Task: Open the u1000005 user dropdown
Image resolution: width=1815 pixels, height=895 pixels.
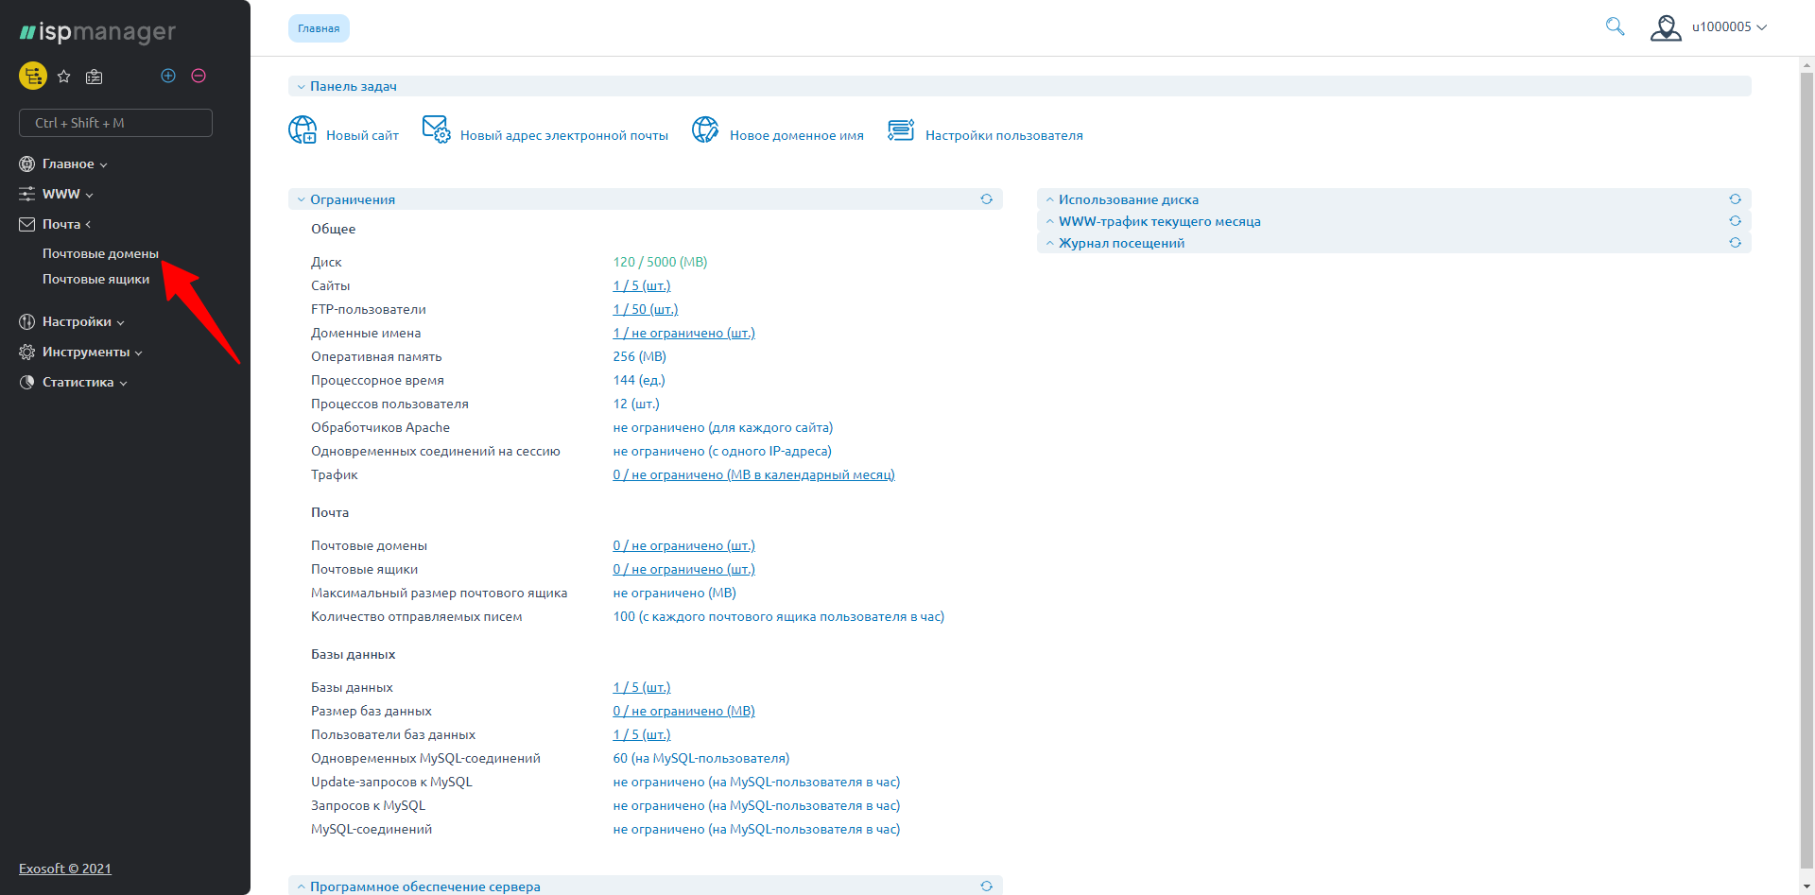Action: pos(1708,27)
